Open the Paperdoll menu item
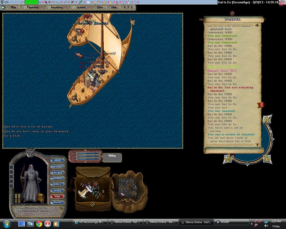This screenshot has height=229, width=286. (x=32, y=8)
